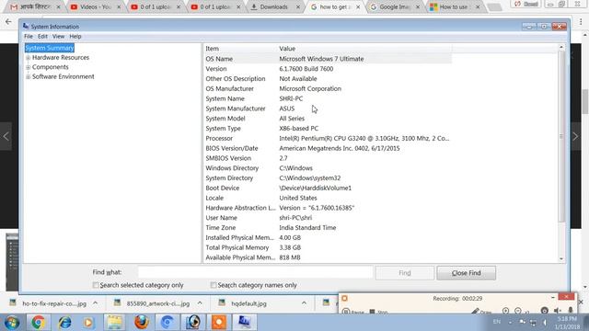Open the Edit menu

[42, 37]
